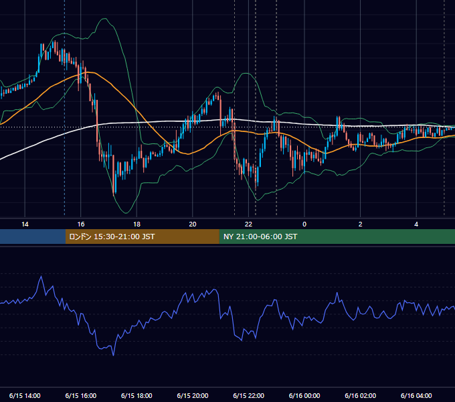Click the 6/15 14:00 date label
Image resolution: width=455 pixels, height=402 pixels.
[25, 395]
